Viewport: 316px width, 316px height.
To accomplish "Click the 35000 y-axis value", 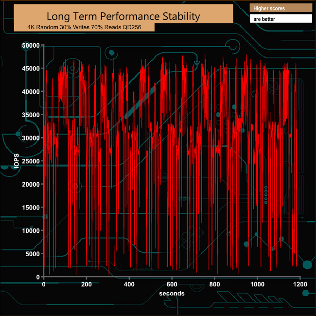I will point(31,115).
